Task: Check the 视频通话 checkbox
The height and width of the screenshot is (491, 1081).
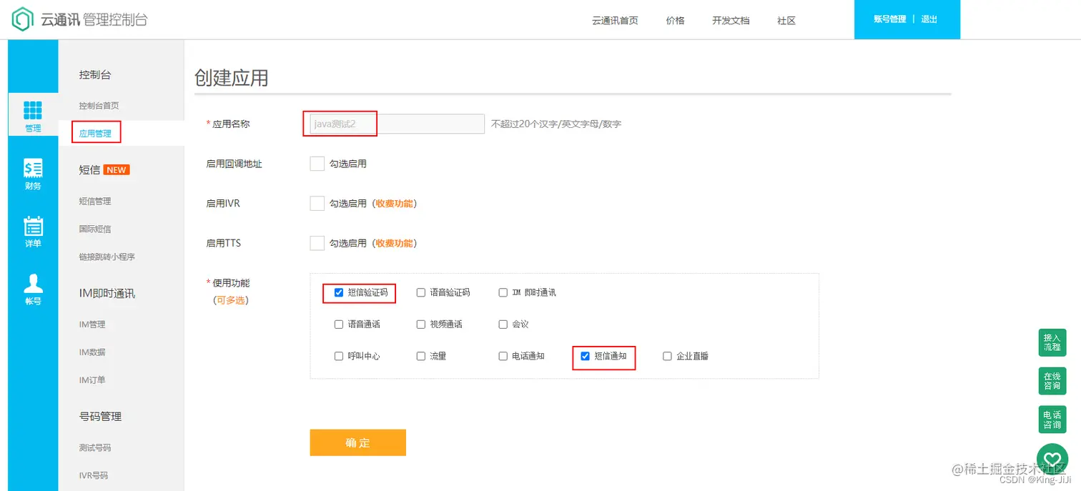Action: click(421, 324)
